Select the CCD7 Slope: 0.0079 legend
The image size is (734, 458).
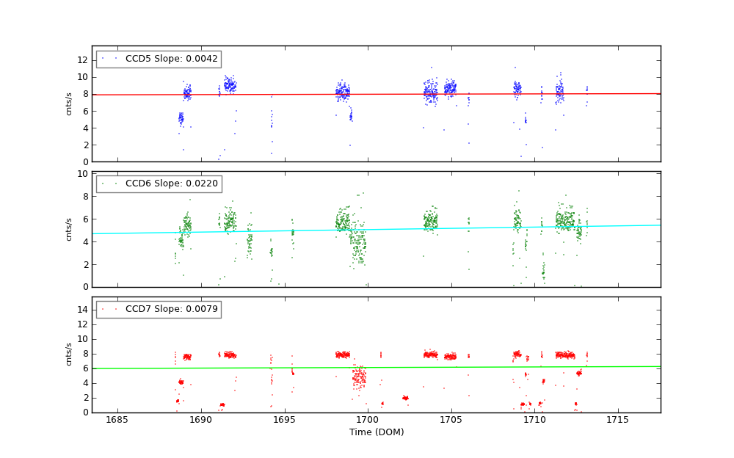click(159, 310)
